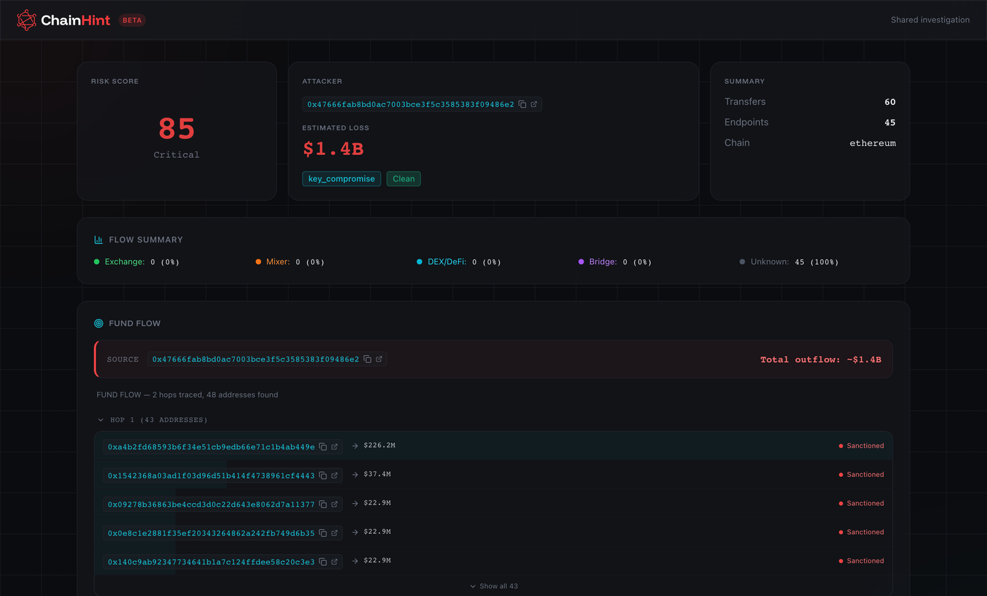Copy address 0x140c9ab92347734641b1a7c124ffdee58c20c3e3
987x596 pixels.
point(323,562)
